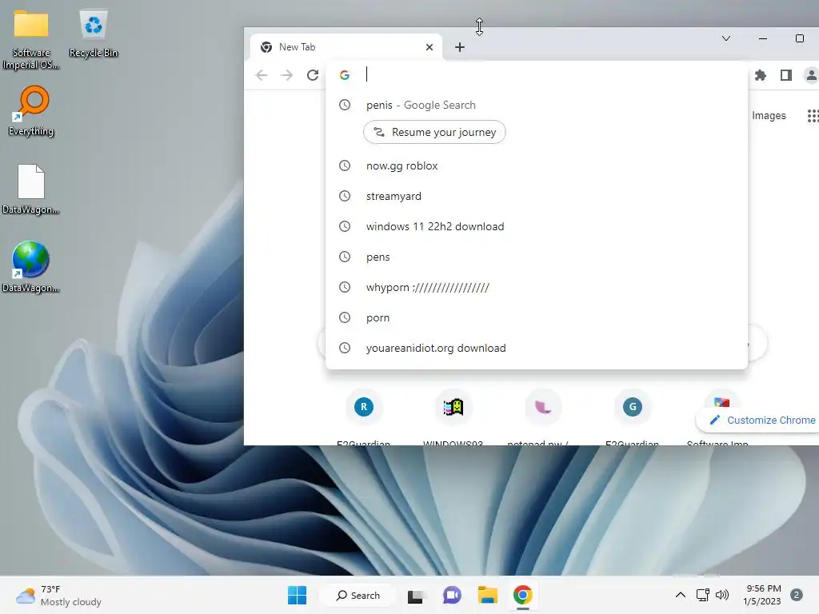Image resolution: width=819 pixels, height=614 pixels.
Task: Open Google apps grid
Action: [813, 115]
